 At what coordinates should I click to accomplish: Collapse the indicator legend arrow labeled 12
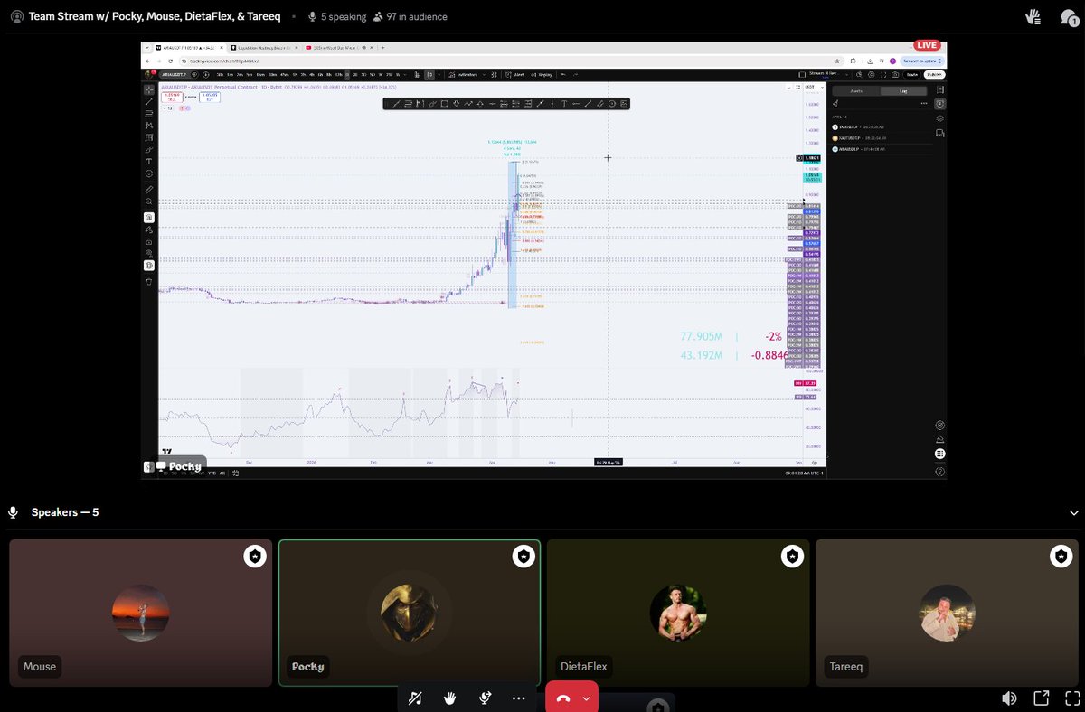coord(168,108)
